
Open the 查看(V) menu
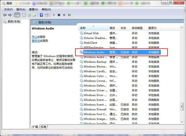[33, 10]
